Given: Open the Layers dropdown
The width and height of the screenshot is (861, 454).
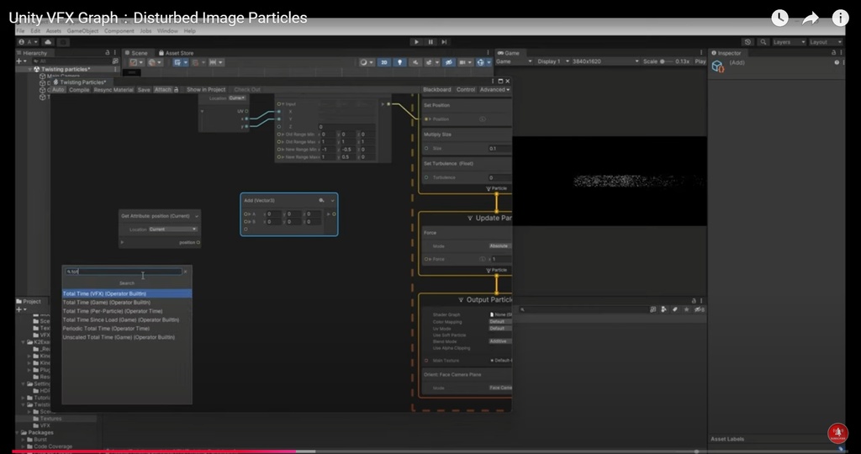Looking at the screenshot, I should point(789,42).
